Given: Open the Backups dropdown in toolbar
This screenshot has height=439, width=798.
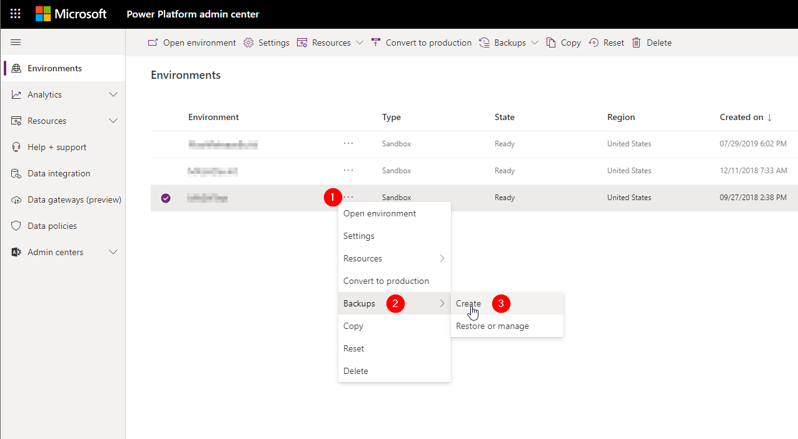Looking at the screenshot, I should [534, 43].
